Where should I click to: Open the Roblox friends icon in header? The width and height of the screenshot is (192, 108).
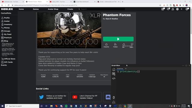tap(173, 9)
